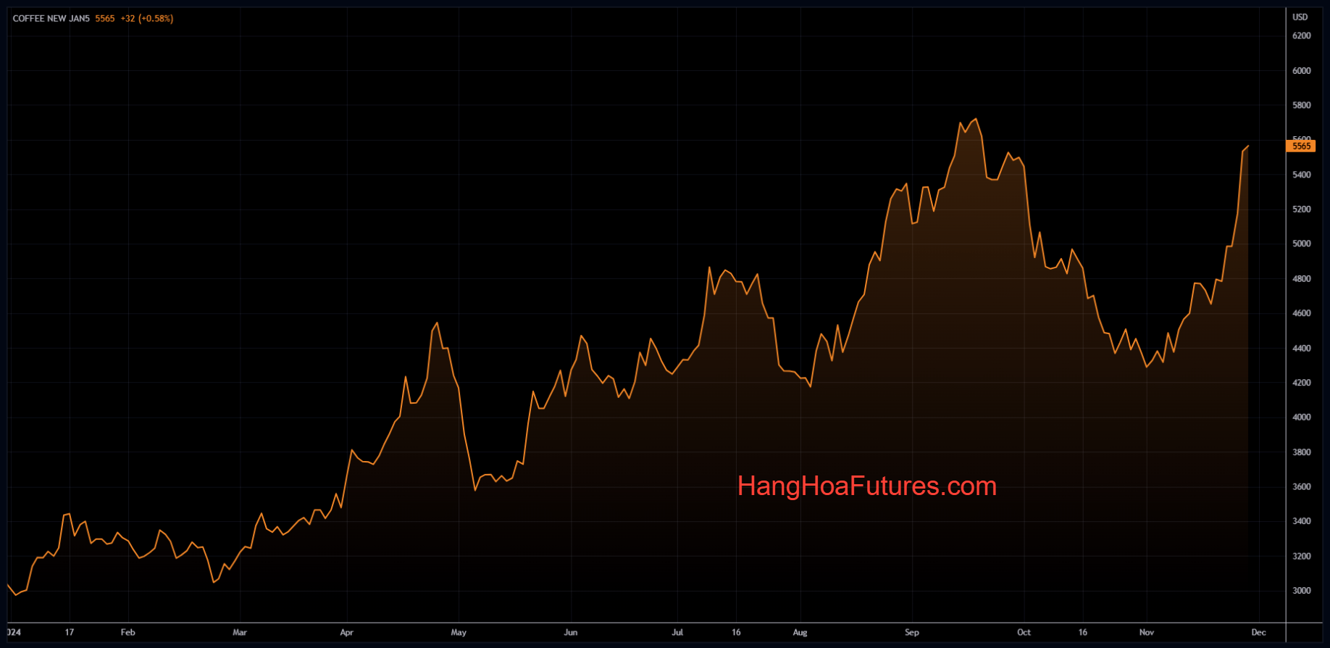This screenshot has width=1330, height=648.
Task: Click the Feb label on time axis
Action: [x=127, y=633]
